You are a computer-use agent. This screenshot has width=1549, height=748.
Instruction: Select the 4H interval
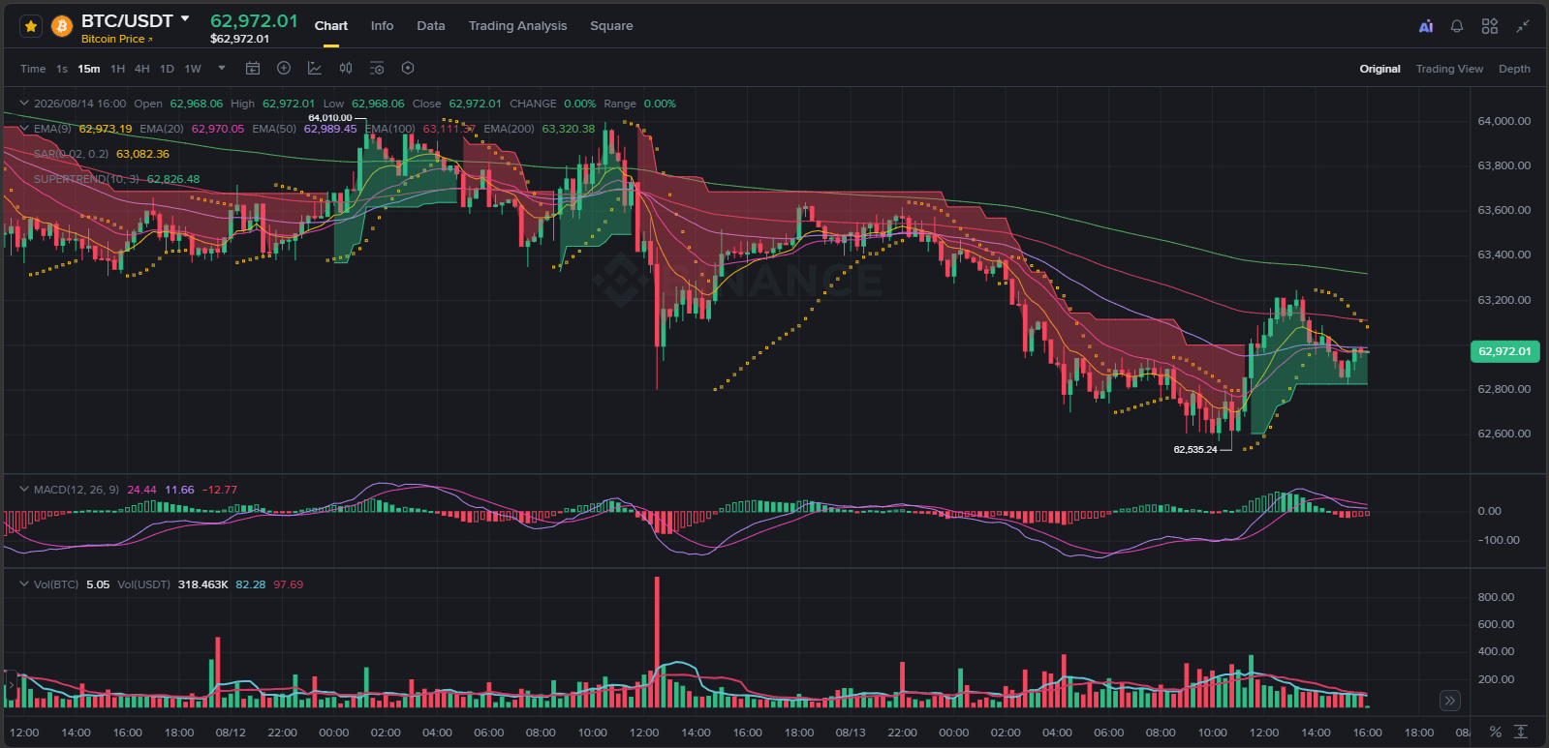coord(142,69)
